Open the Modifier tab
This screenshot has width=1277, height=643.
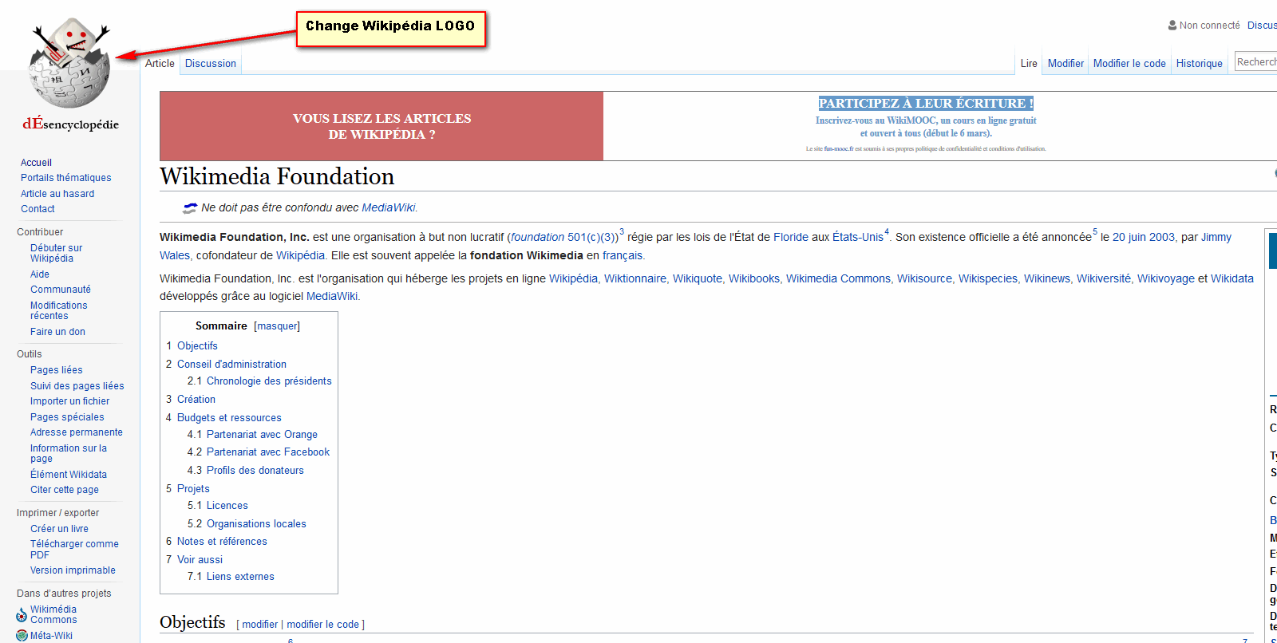(x=1065, y=64)
